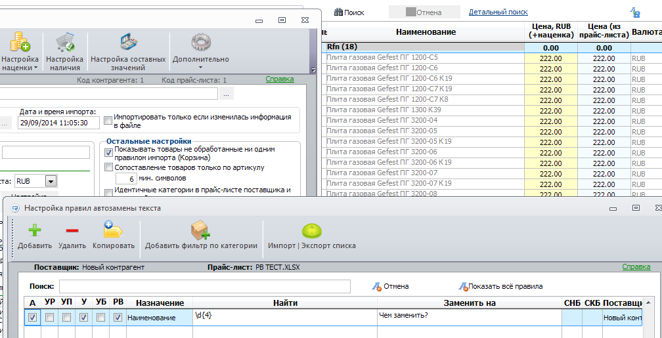Click the sort A-Z icon in top right

click(x=636, y=12)
